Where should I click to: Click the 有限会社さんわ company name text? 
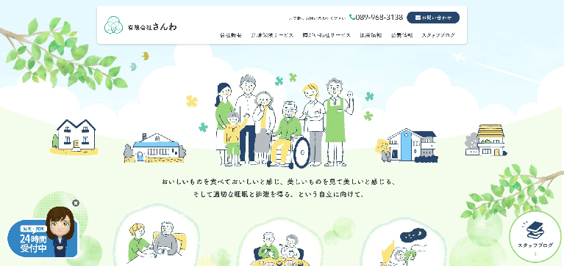152,26
